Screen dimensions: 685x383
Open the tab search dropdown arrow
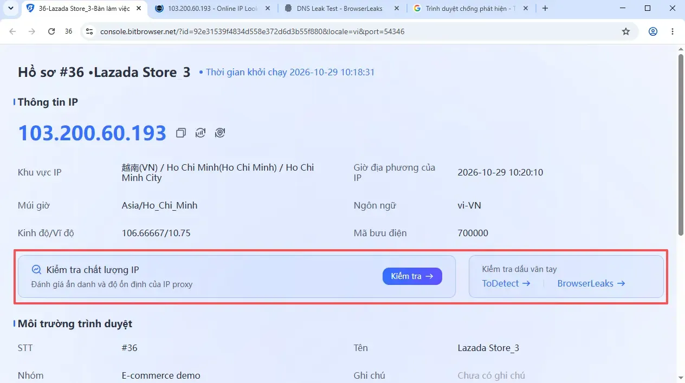click(x=10, y=8)
